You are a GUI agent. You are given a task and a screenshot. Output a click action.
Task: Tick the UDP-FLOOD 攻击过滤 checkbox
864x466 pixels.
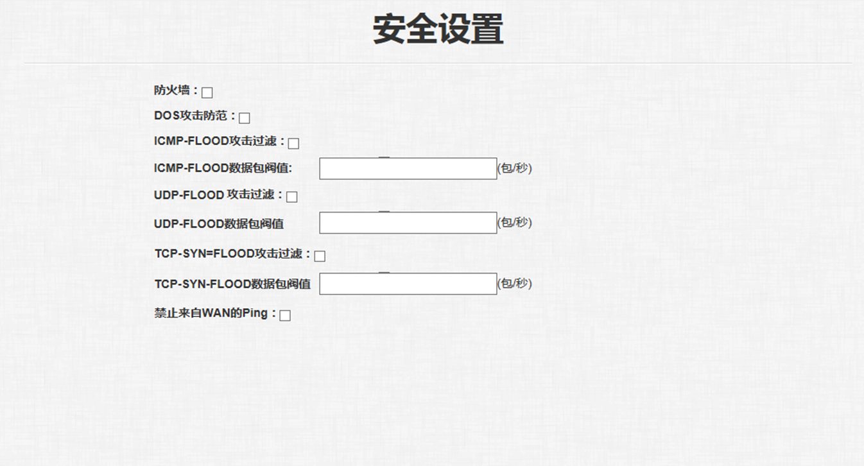(291, 196)
